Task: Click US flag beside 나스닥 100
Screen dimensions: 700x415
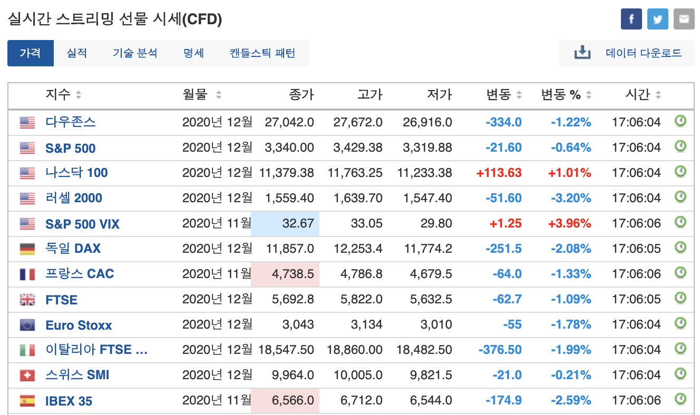Action: pos(27,173)
